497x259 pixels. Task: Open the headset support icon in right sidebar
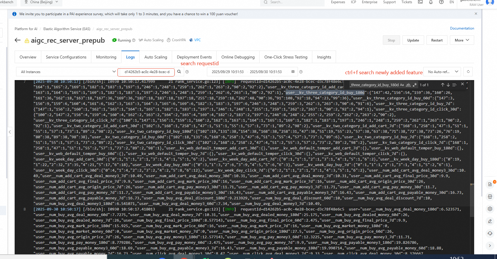(490, 233)
